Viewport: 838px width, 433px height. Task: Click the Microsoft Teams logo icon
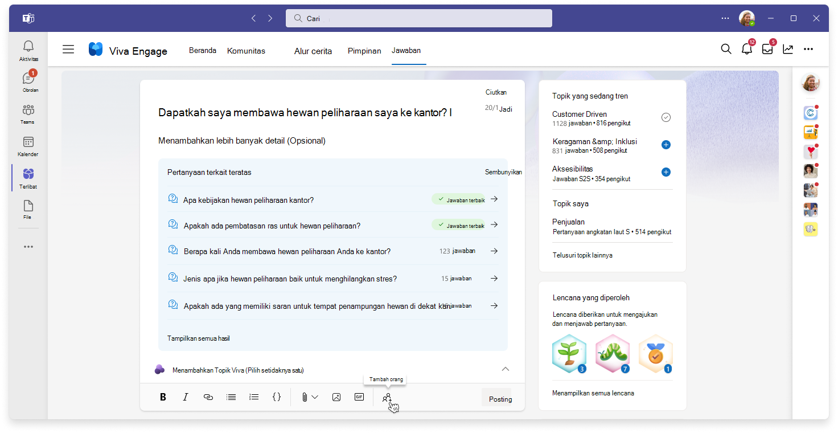point(28,18)
